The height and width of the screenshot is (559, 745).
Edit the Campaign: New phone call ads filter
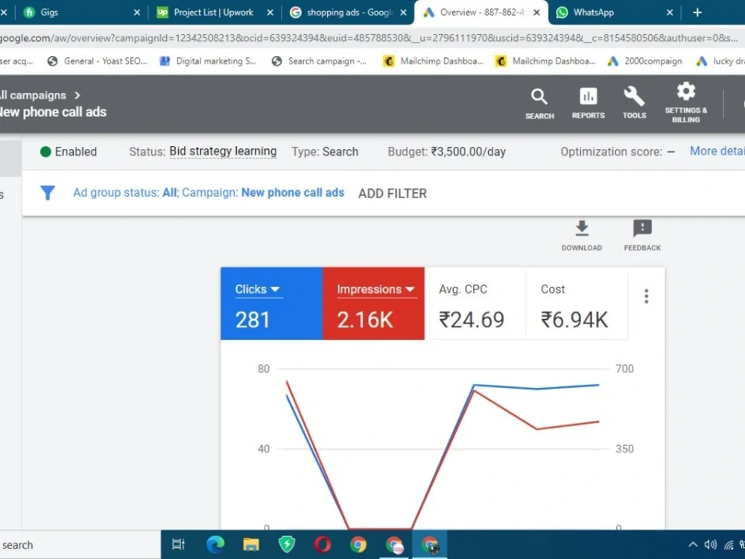[263, 192]
